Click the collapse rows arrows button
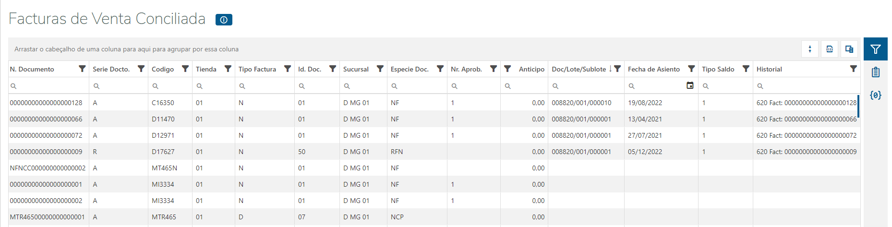892x227 pixels. tap(810, 49)
